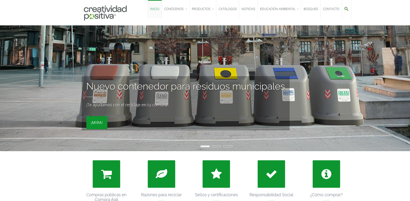This screenshot has height=201, width=410.
Task: Expand the Productos dropdown menu
Action: (x=203, y=9)
